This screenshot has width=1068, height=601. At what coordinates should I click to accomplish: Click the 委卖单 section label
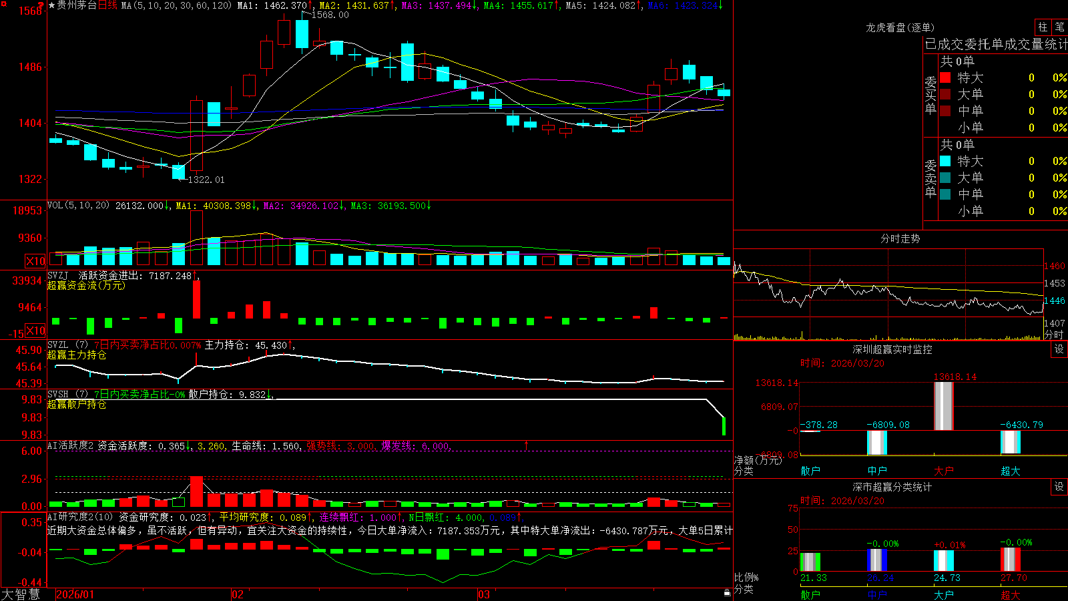point(930,178)
